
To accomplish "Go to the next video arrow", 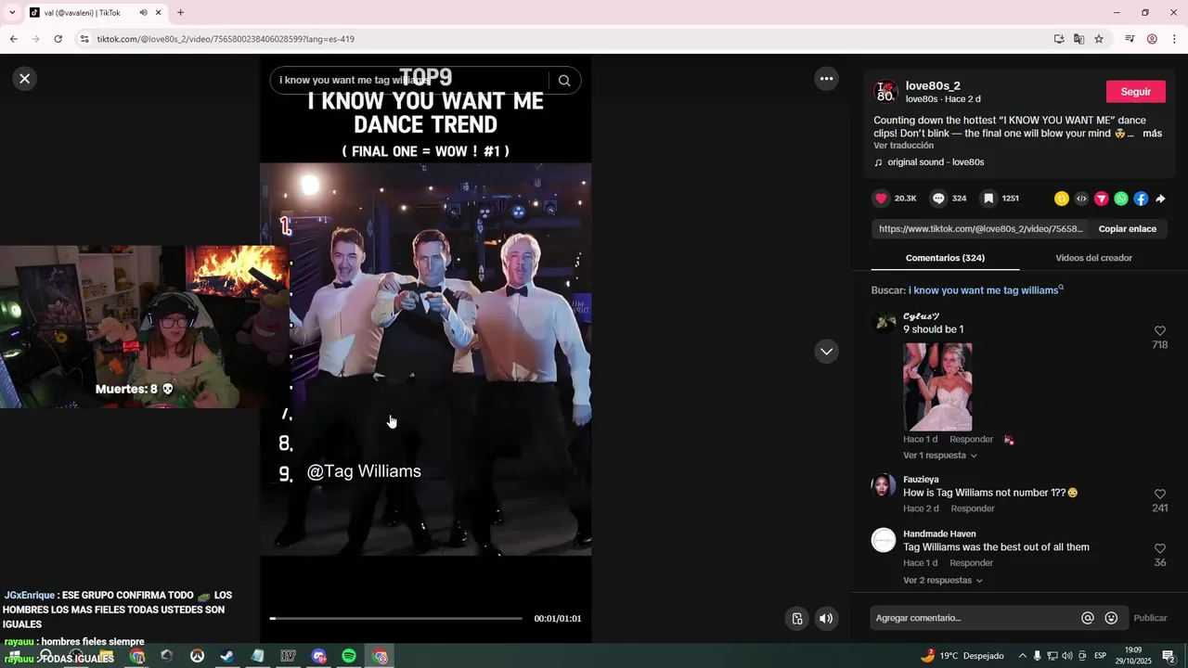I will coord(826,352).
